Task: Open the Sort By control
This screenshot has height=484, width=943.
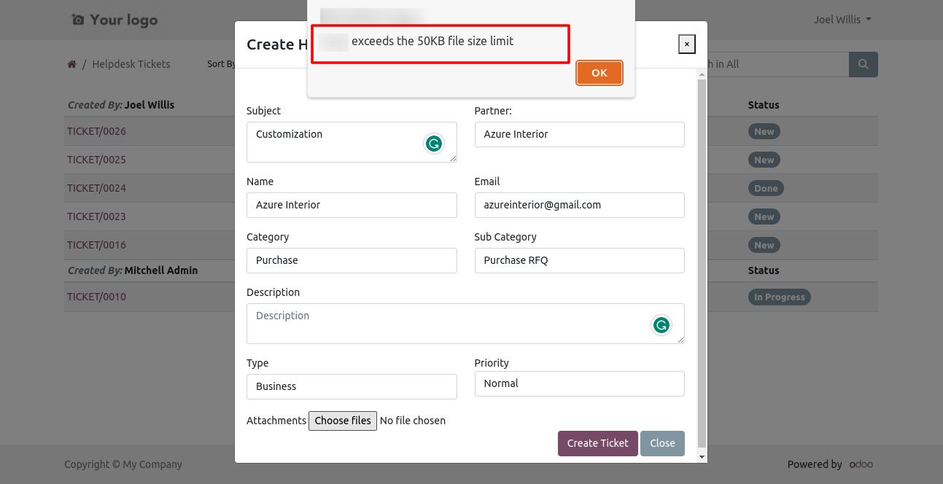Action: click(x=221, y=64)
